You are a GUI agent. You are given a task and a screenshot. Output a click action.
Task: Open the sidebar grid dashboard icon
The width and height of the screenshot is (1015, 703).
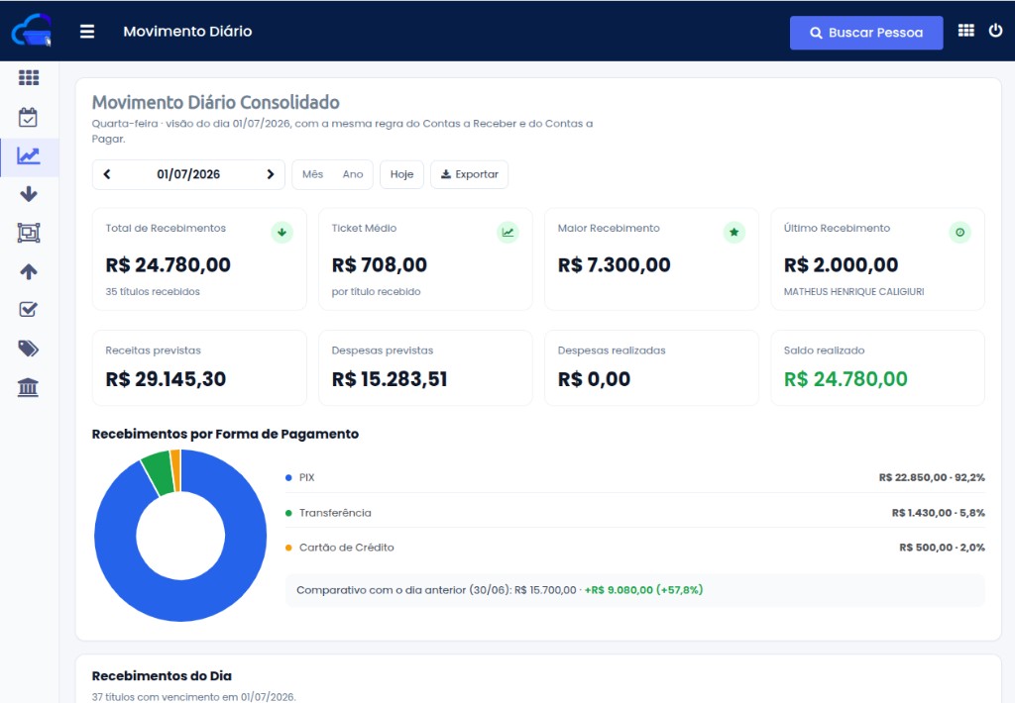pos(29,77)
